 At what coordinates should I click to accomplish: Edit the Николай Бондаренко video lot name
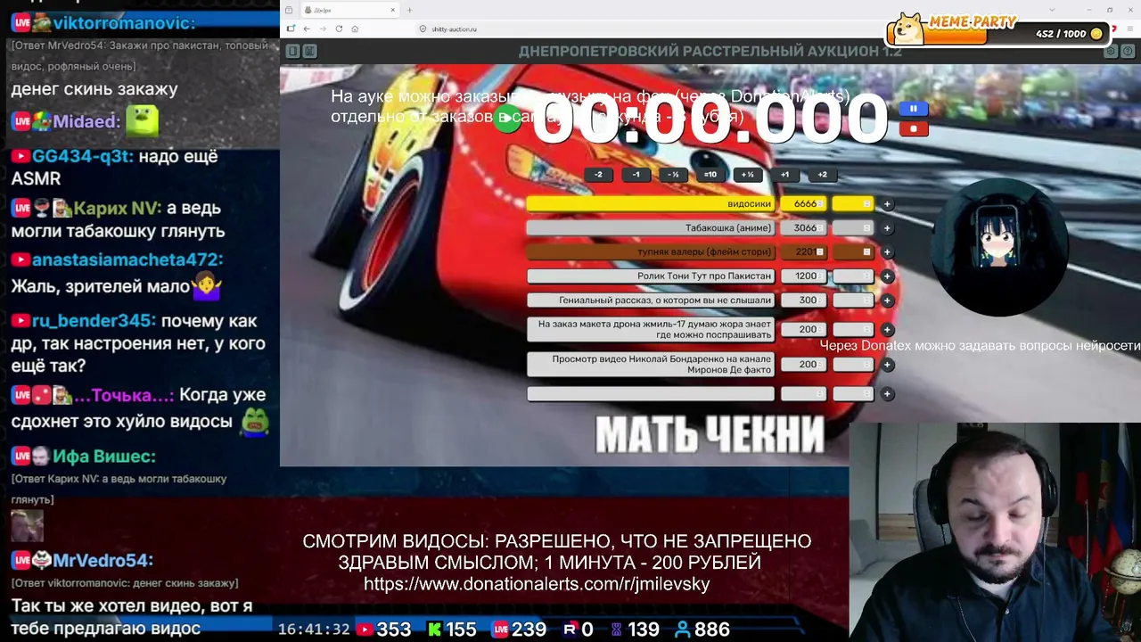click(651, 365)
